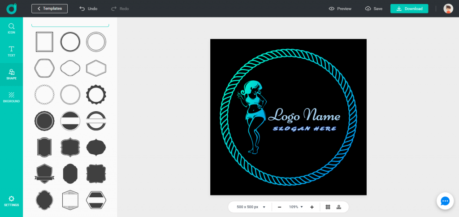The width and height of the screenshot is (459, 217).
Task: Select the scalloped circle badge shape
Action: coord(96,94)
